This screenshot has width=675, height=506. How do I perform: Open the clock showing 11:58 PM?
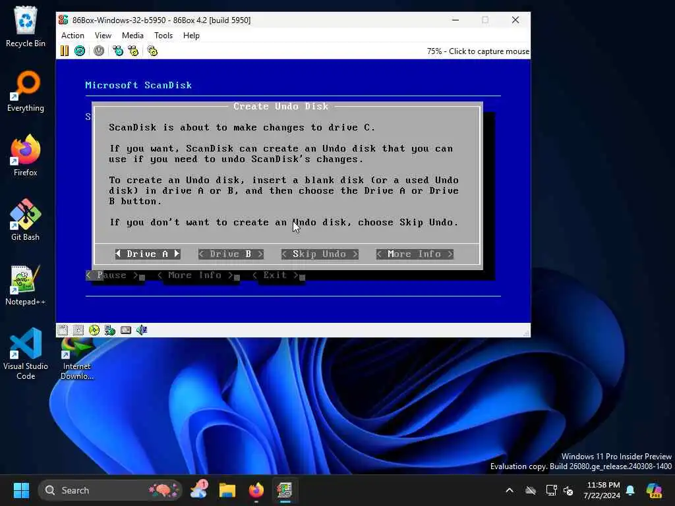pos(602,490)
